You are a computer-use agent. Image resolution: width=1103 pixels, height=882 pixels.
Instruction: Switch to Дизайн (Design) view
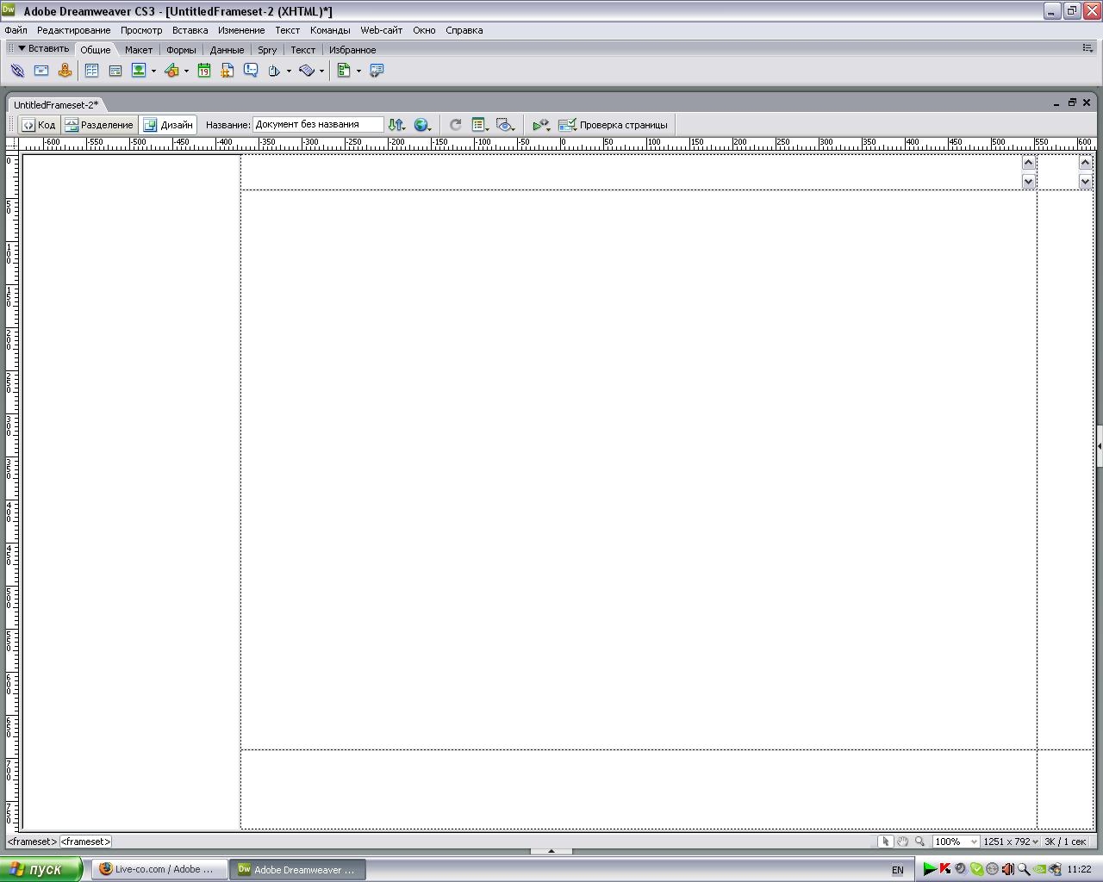pyautogui.click(x=168, y=125)
